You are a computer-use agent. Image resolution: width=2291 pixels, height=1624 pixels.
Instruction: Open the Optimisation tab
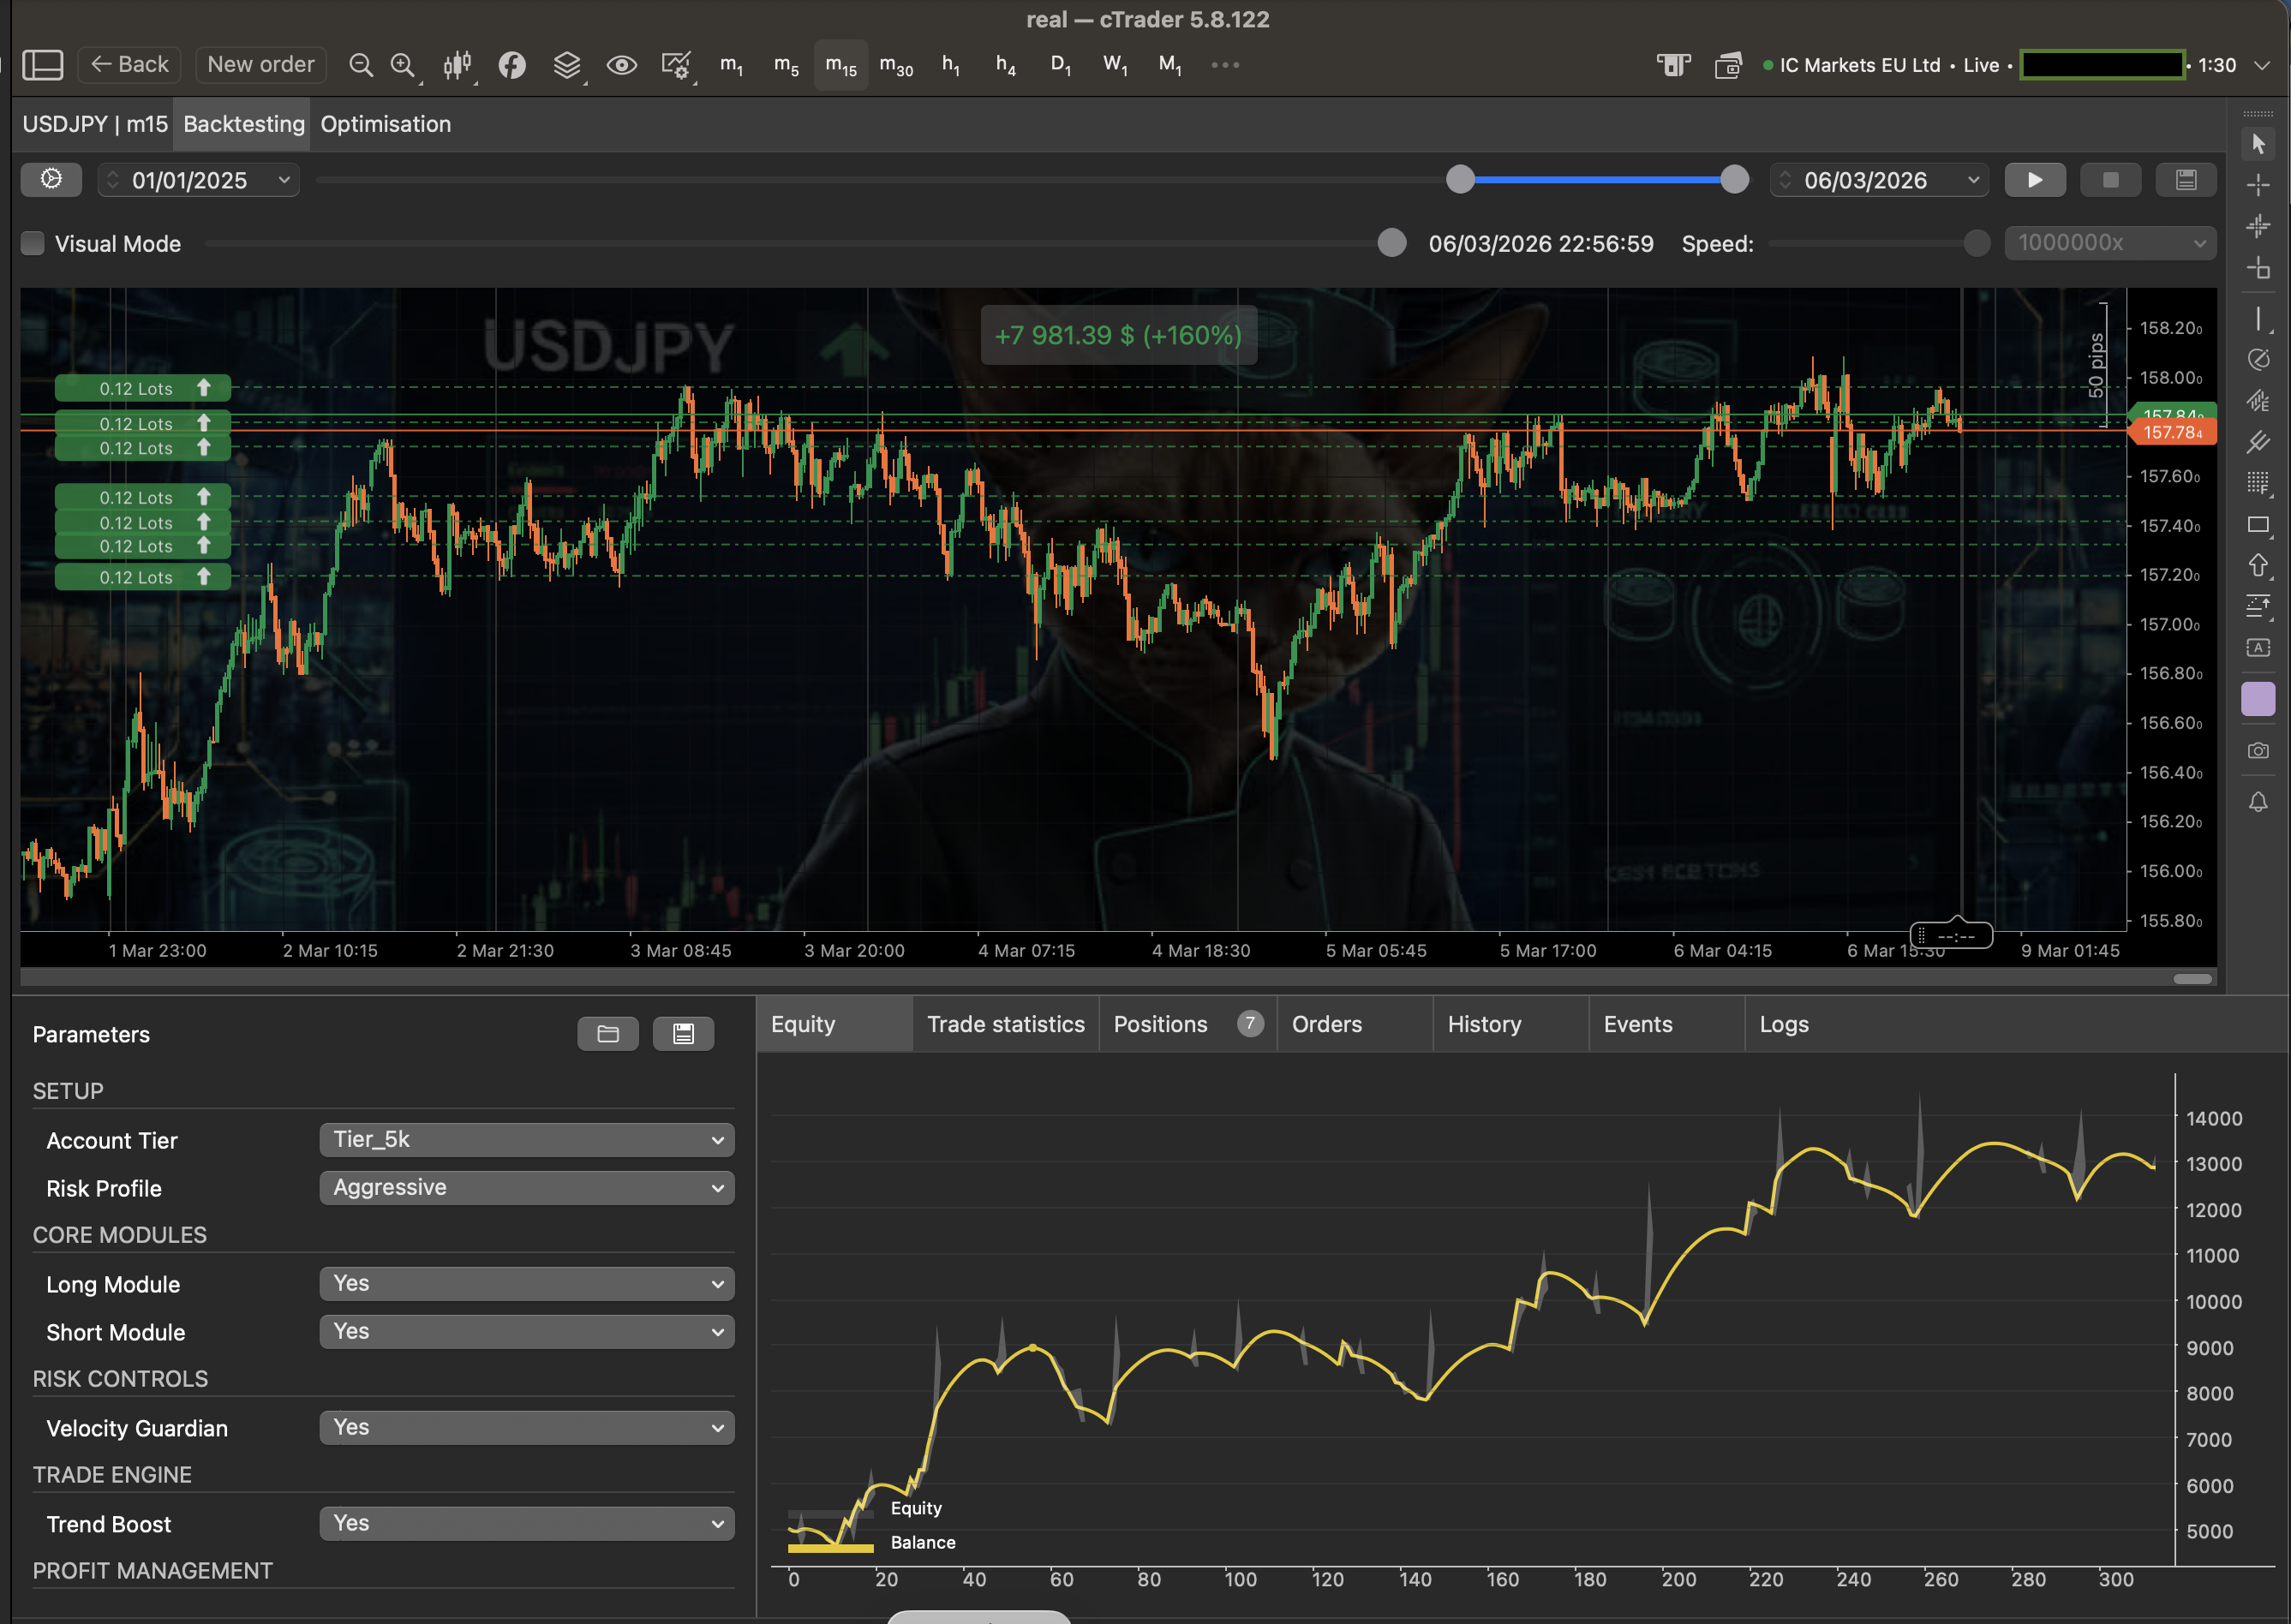point(385,124)
